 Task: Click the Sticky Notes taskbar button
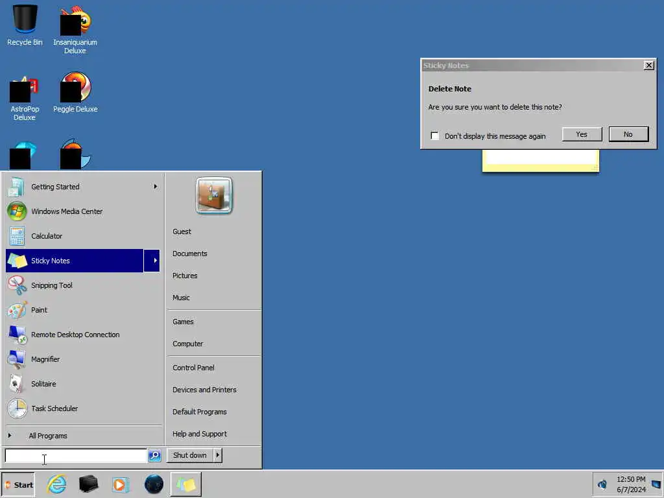[x=186, y=484]
